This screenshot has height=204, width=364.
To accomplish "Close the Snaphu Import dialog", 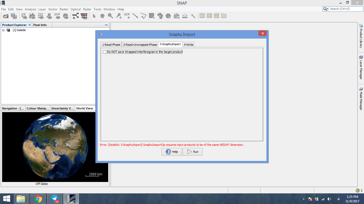I will point(262,33).
